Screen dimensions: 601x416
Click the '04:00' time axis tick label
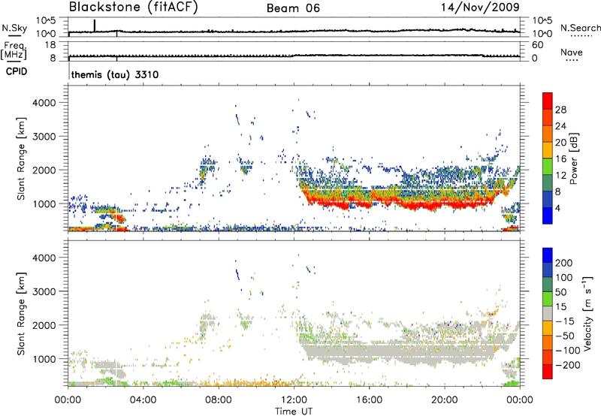point(143,400)
